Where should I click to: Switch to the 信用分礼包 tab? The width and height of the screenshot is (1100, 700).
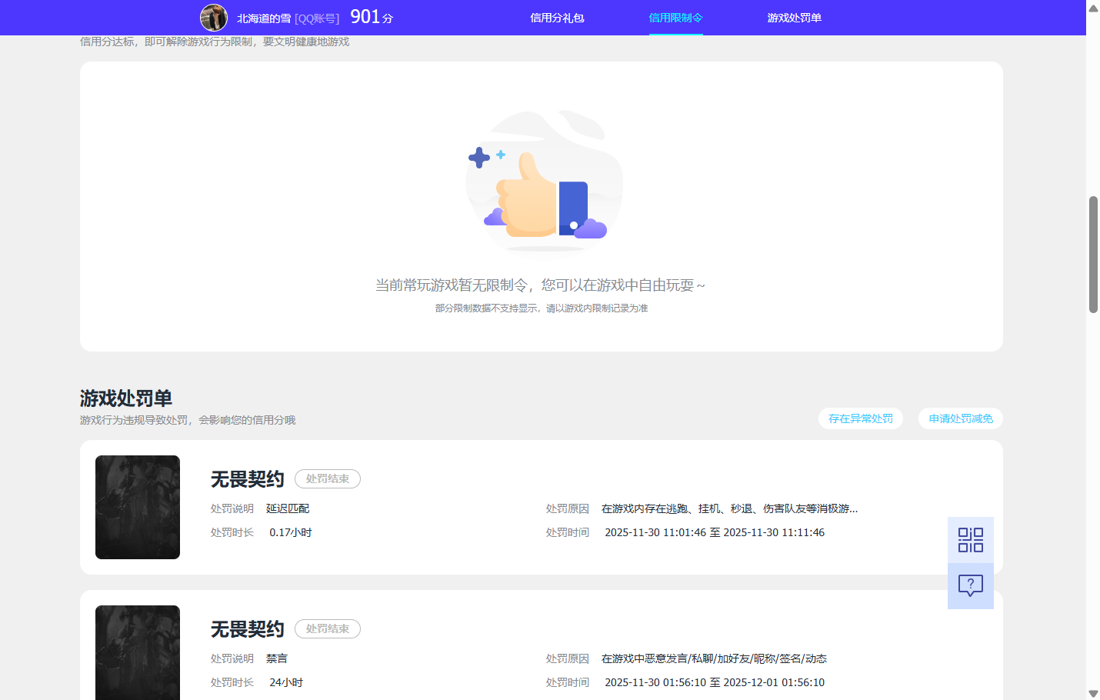[x=557, y=18]
